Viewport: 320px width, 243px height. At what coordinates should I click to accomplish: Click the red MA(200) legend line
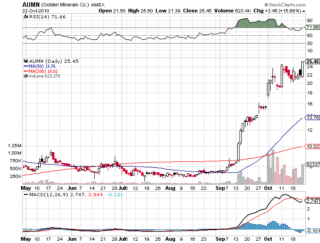click(x=26, y=71)
